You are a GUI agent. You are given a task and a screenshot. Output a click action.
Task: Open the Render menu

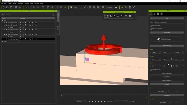[x=27, y=3]
